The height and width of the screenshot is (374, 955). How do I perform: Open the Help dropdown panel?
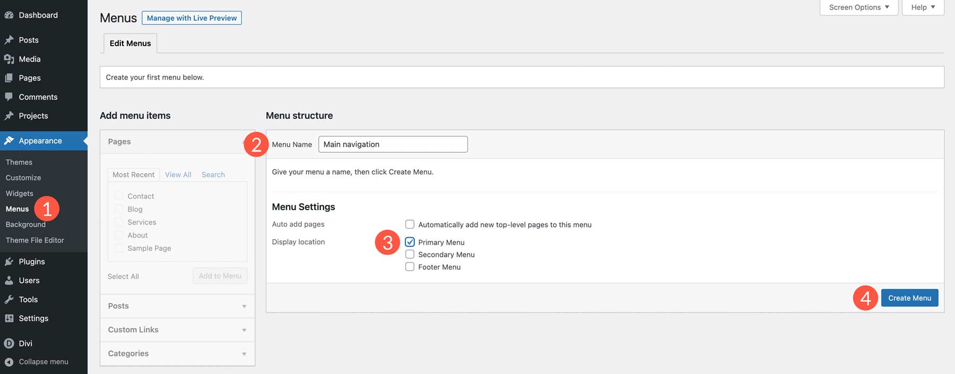coord(923,7)
